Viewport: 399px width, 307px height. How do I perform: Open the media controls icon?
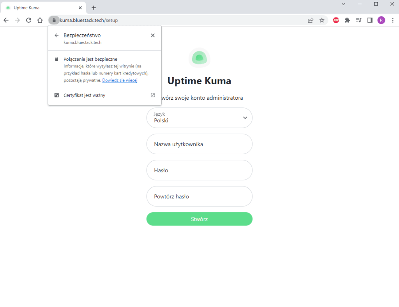[358, 20]
